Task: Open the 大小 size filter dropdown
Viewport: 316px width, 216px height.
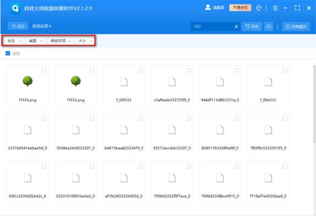Action: 84,40
